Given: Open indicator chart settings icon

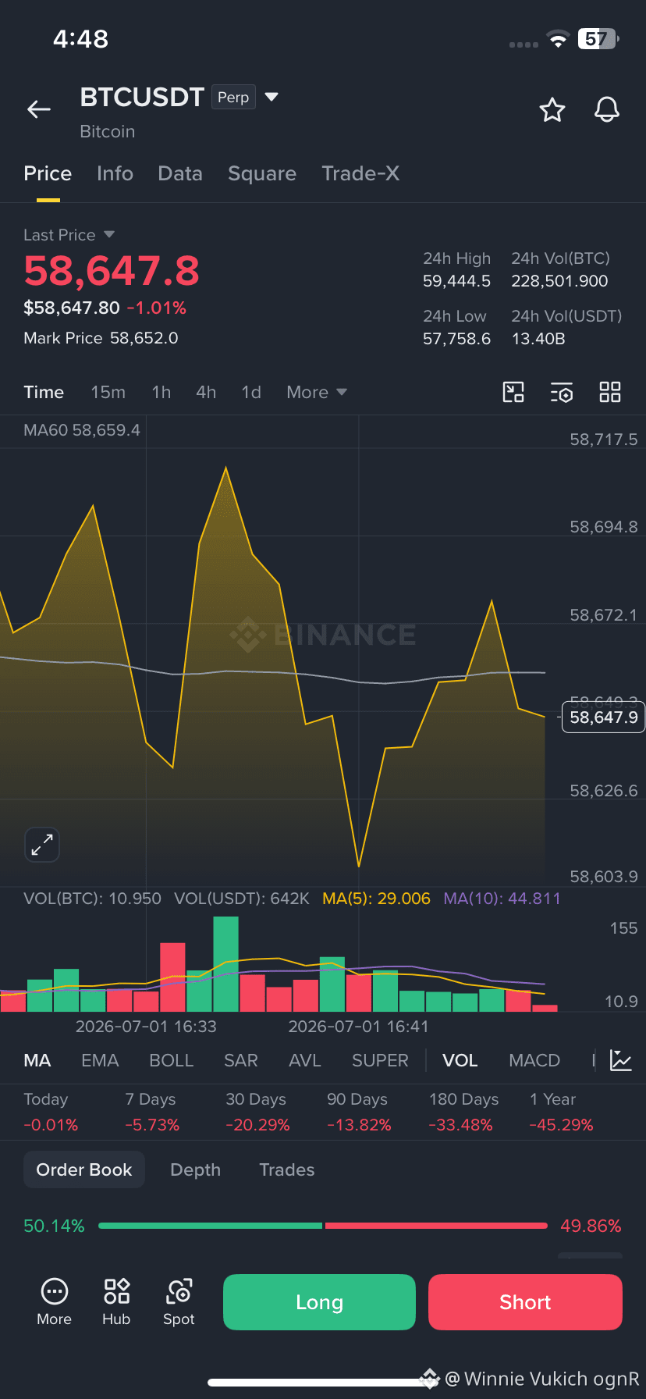Looking at the screenshot, I should (x=621, y=1060).
